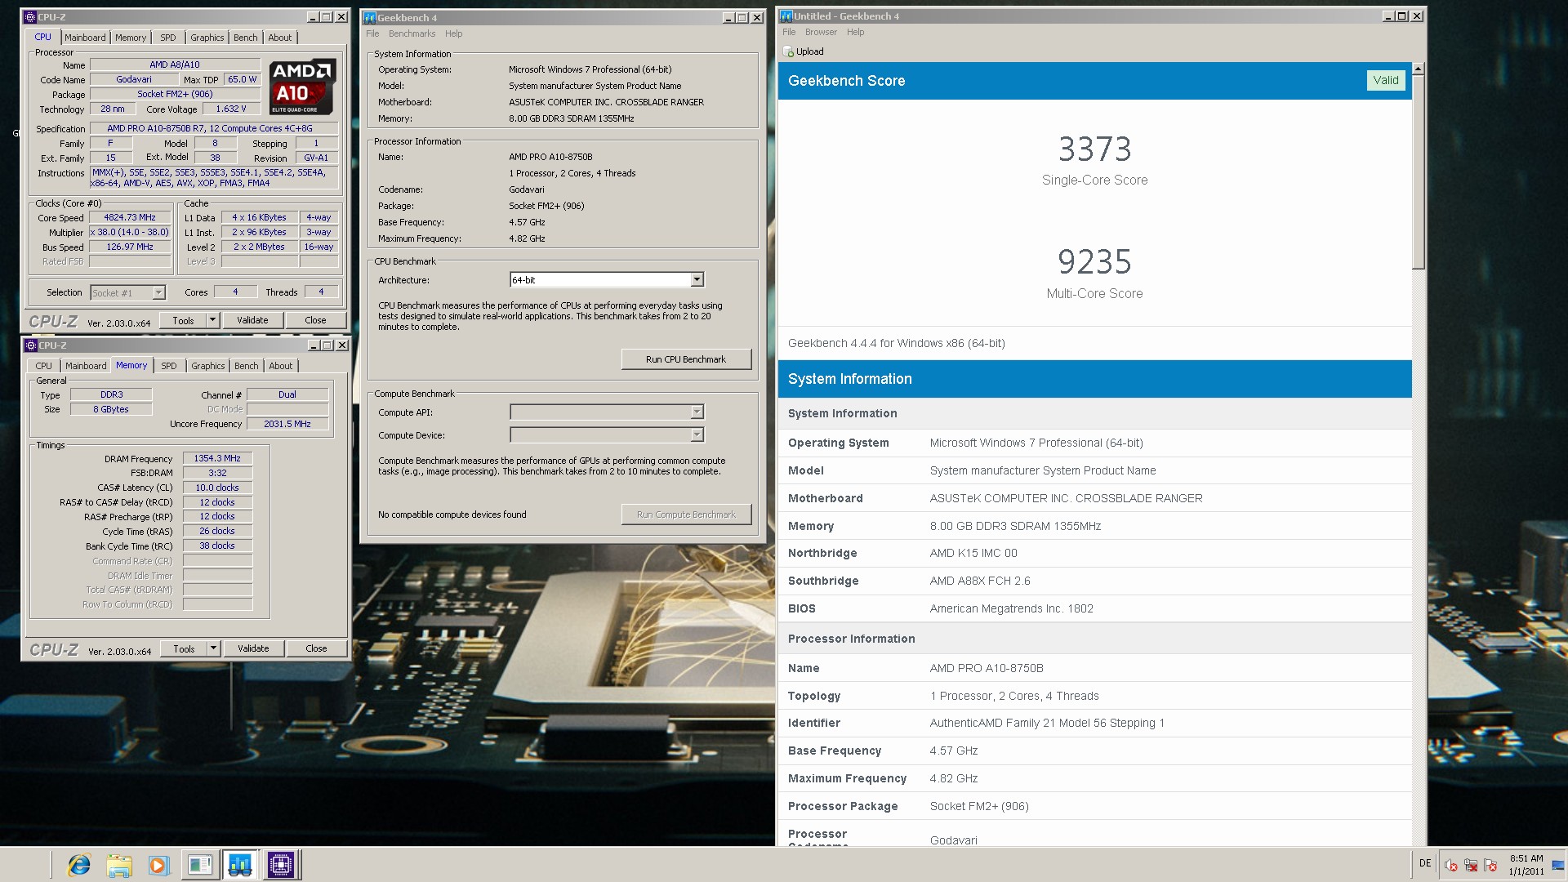The width and height of the screenshot is (1568, 882).
Task: Click the Single-Core Score 3373
Action: point(1094,149)
